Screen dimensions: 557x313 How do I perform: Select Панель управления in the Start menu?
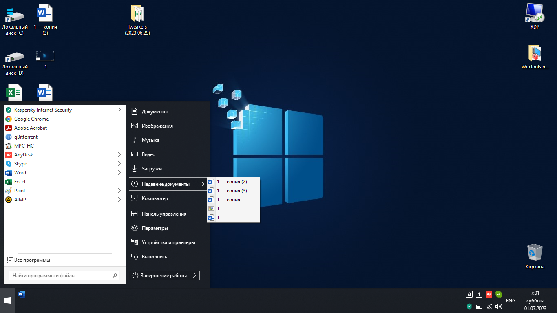164,214
